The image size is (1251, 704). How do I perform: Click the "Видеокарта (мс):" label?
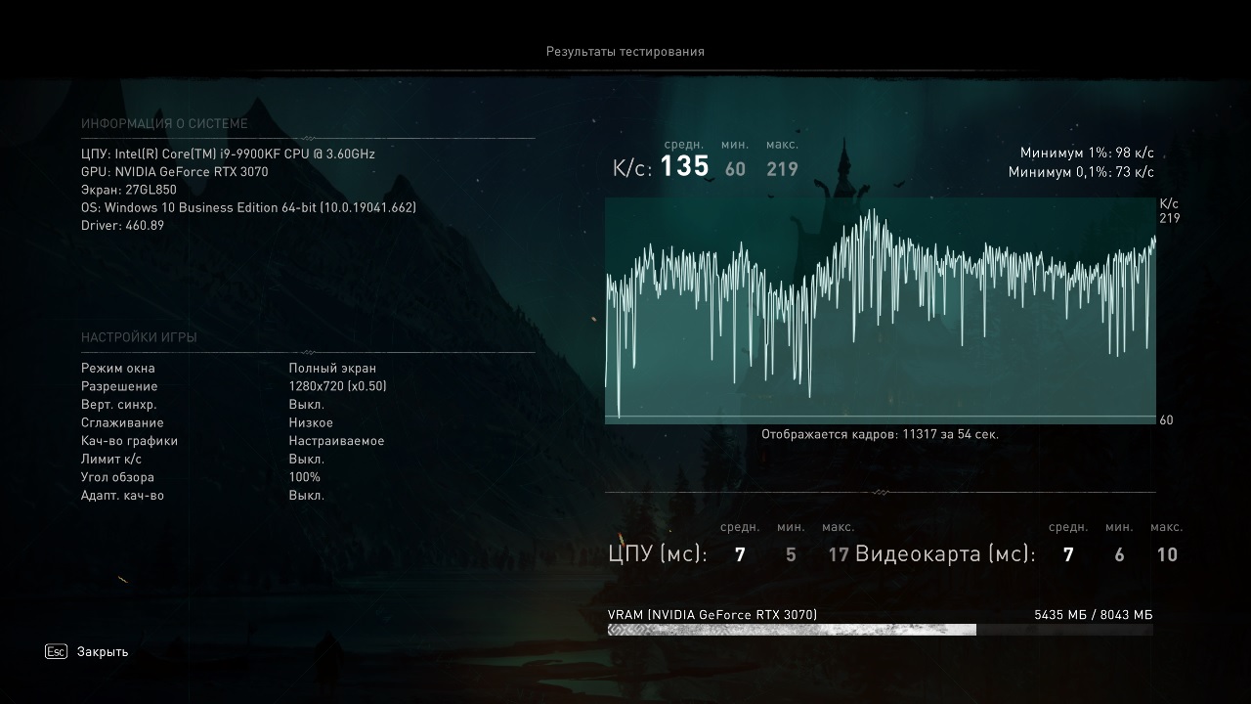tap(945, 554)
